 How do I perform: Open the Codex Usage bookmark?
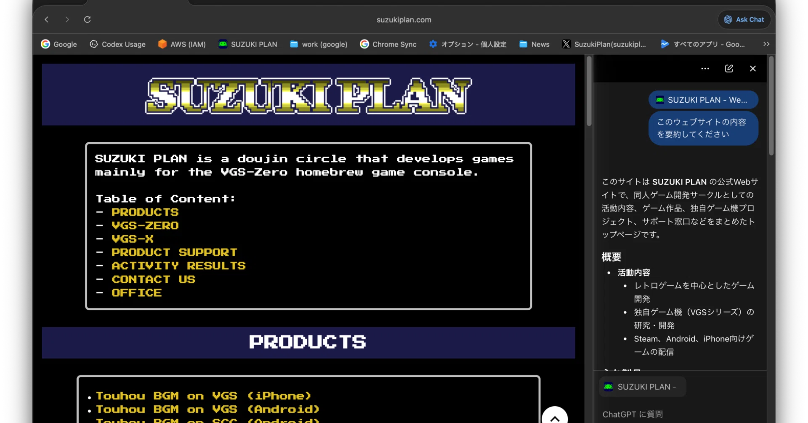click(118, 44)
